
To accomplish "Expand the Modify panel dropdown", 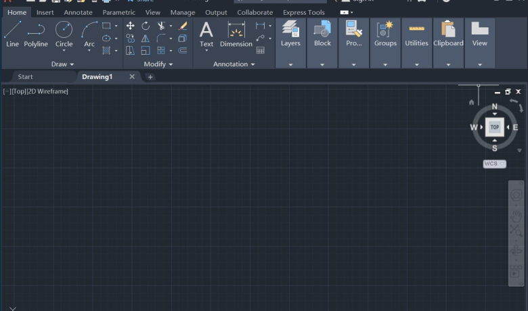I will 158,64.
